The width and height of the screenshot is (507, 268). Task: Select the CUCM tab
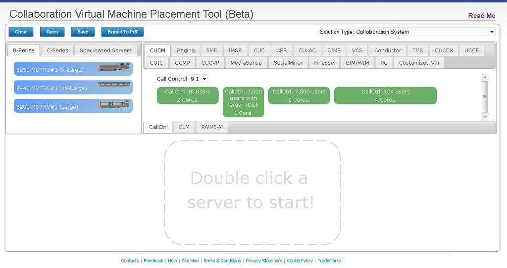coord(157,50)
